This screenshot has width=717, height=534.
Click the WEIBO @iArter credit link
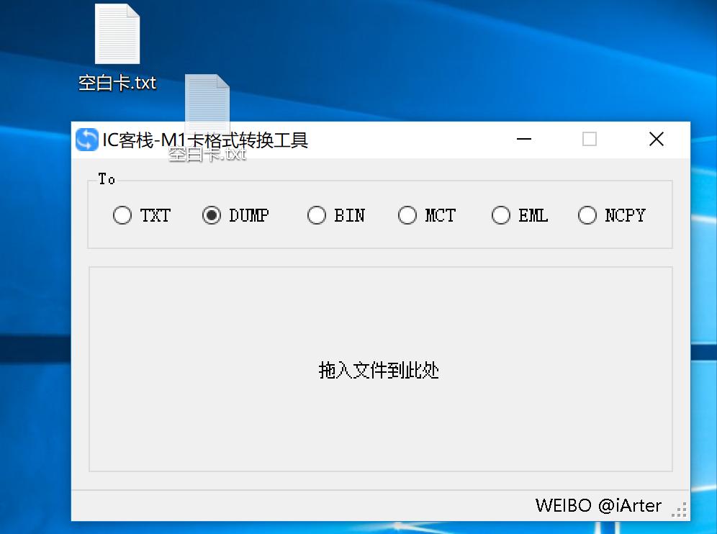tap(598, 506)
